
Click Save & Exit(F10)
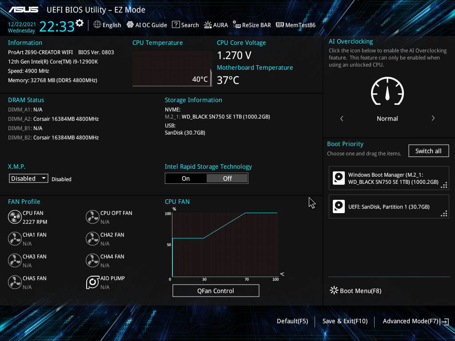pos(345,321)
